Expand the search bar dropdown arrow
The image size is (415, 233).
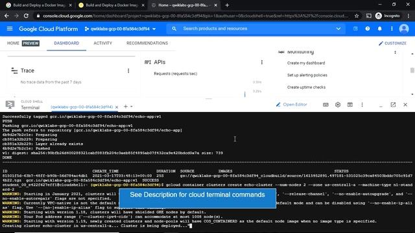click(338, 28)
